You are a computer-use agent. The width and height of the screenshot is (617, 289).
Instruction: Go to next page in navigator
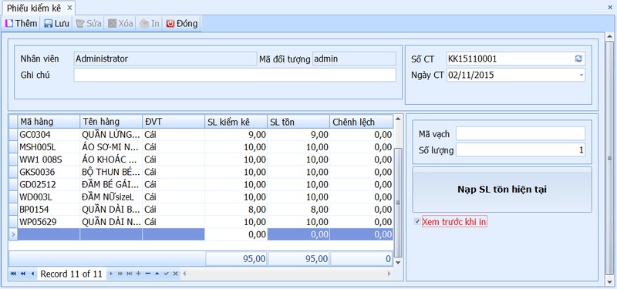pos(120,274)
